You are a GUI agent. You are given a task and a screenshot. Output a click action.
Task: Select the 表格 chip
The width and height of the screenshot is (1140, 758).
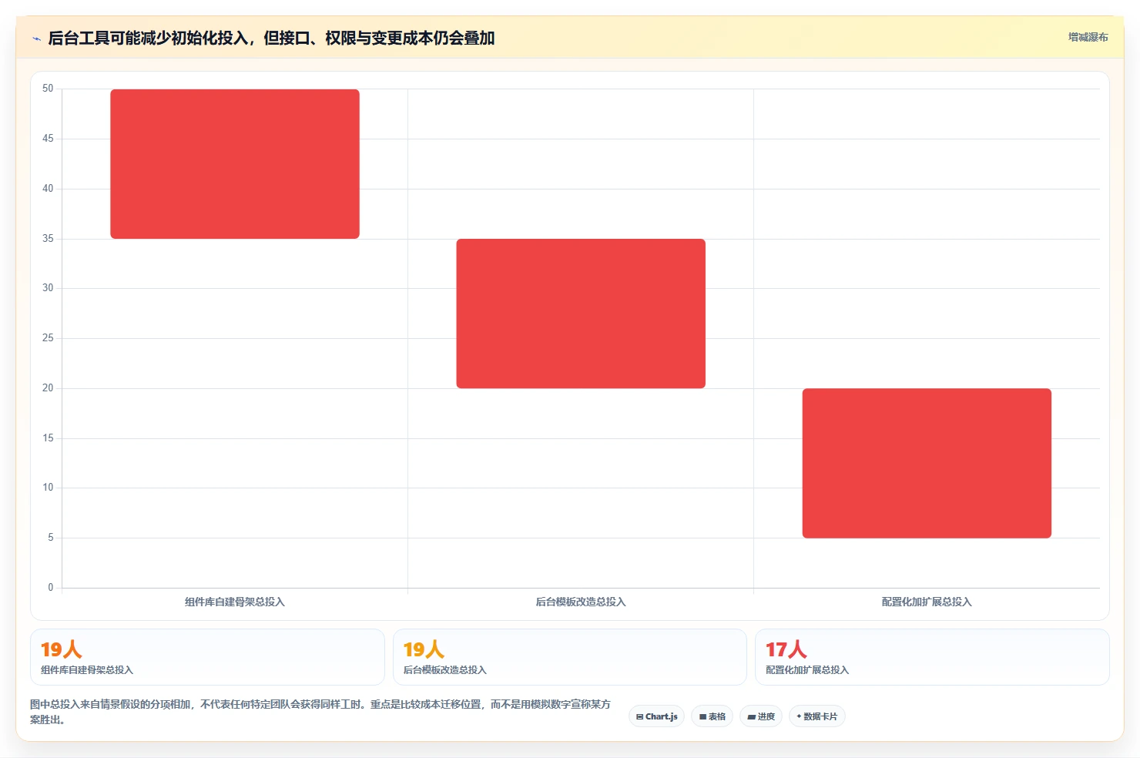[x=712, y=716]
